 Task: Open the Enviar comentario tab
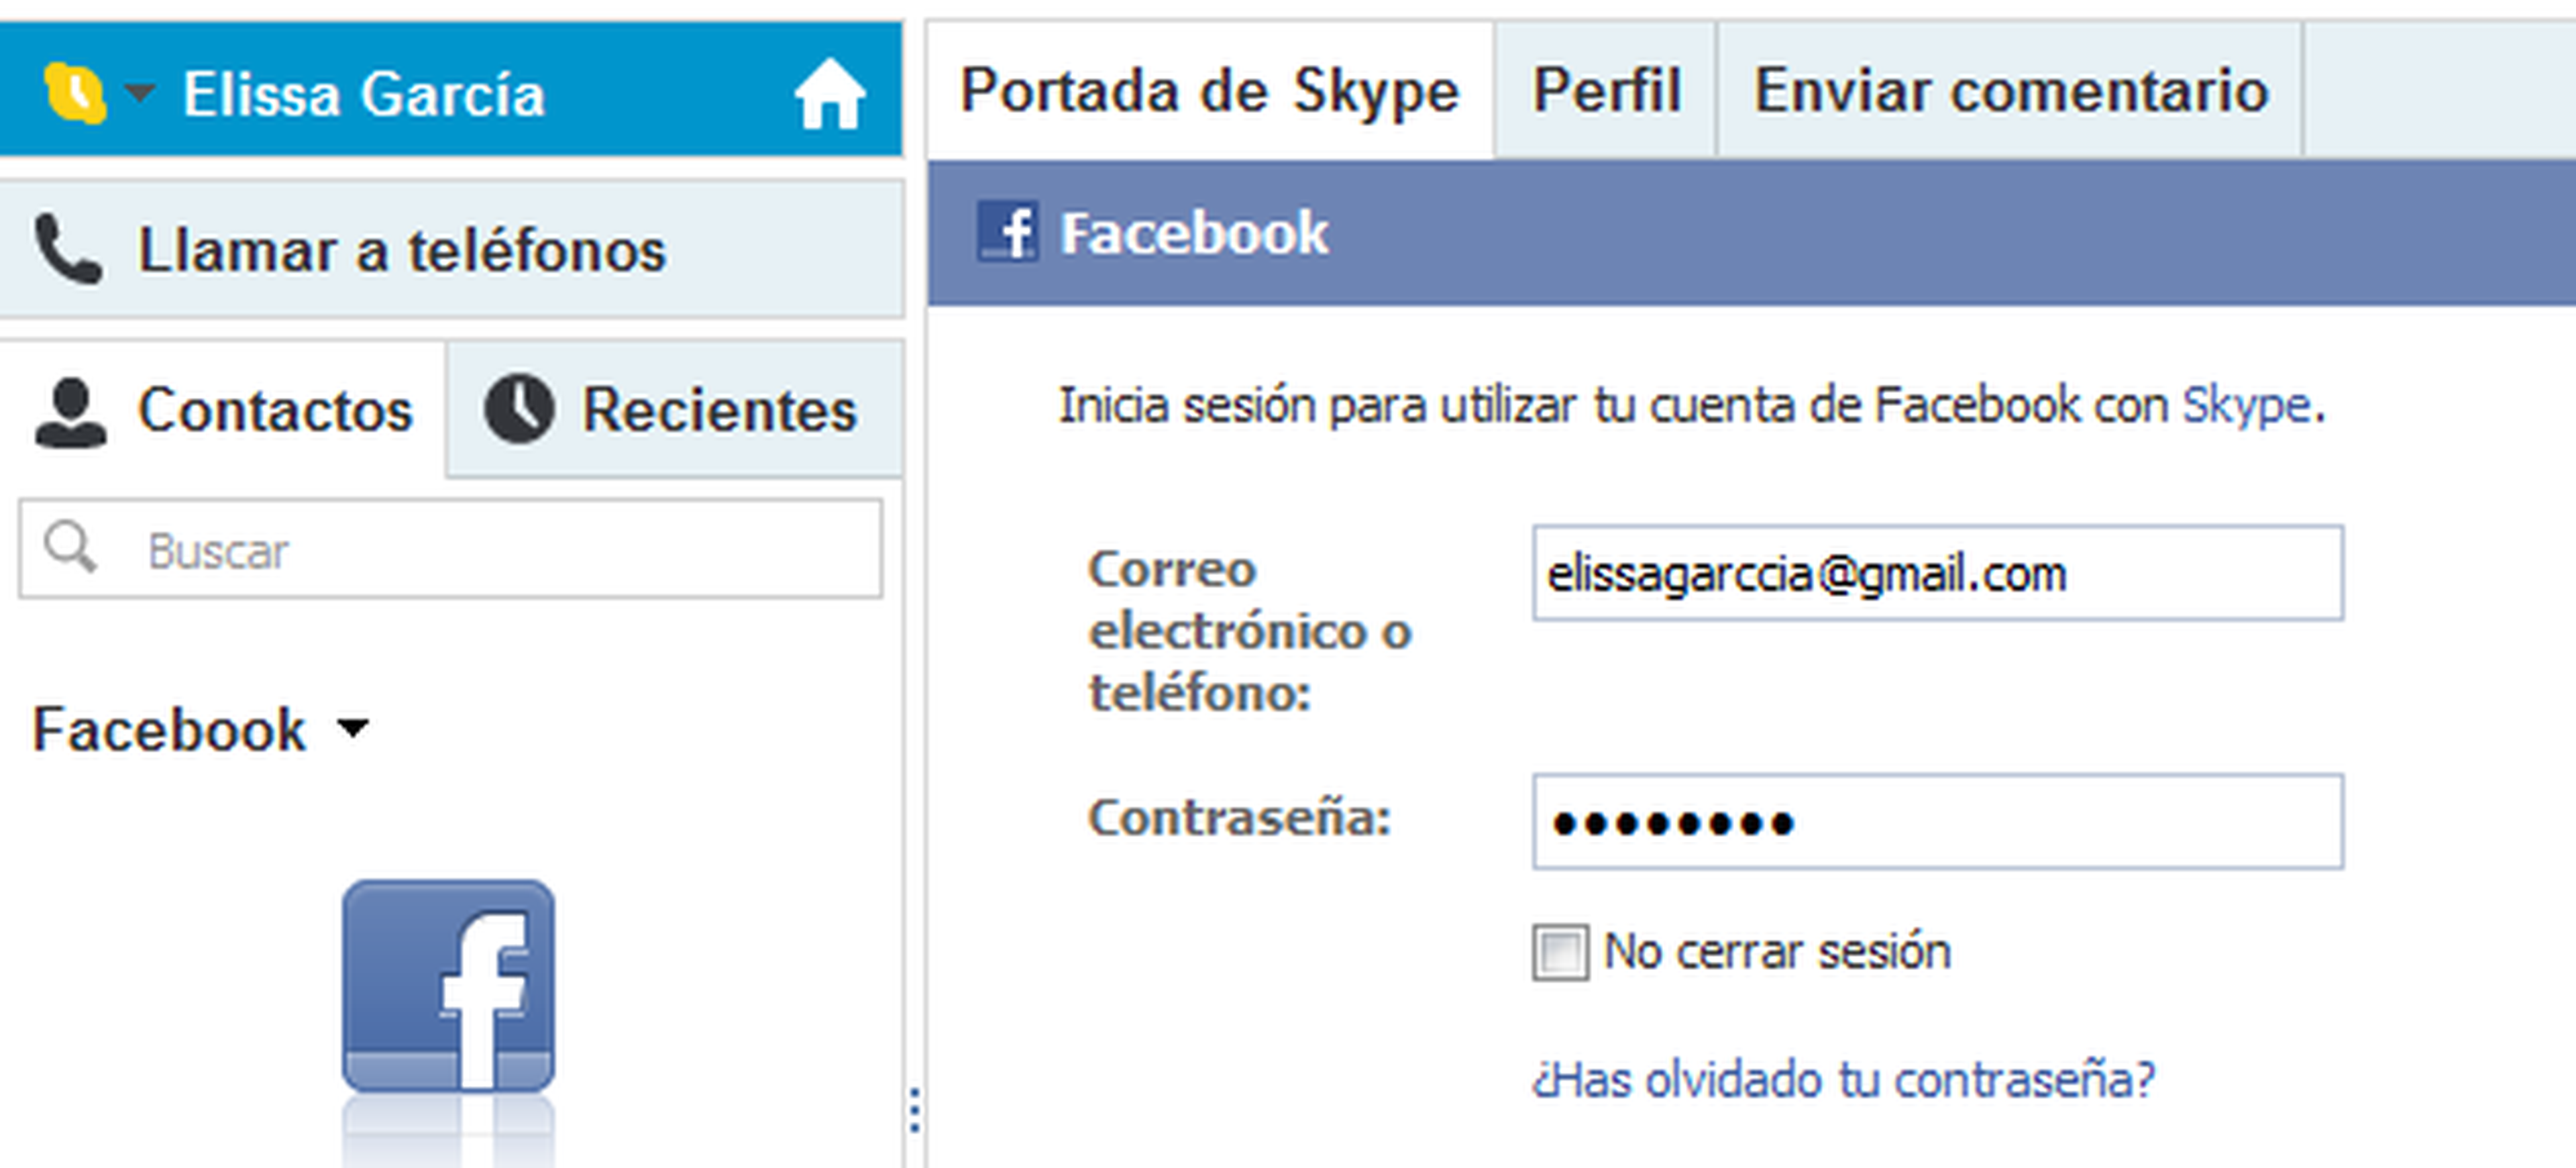(x=2010, y=91)
